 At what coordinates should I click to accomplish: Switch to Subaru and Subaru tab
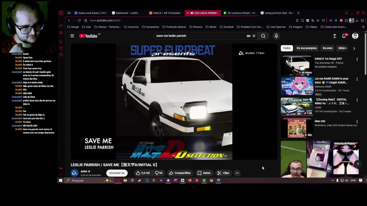91,13
